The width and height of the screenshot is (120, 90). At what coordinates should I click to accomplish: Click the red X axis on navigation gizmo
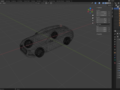[x=92, y=10]
